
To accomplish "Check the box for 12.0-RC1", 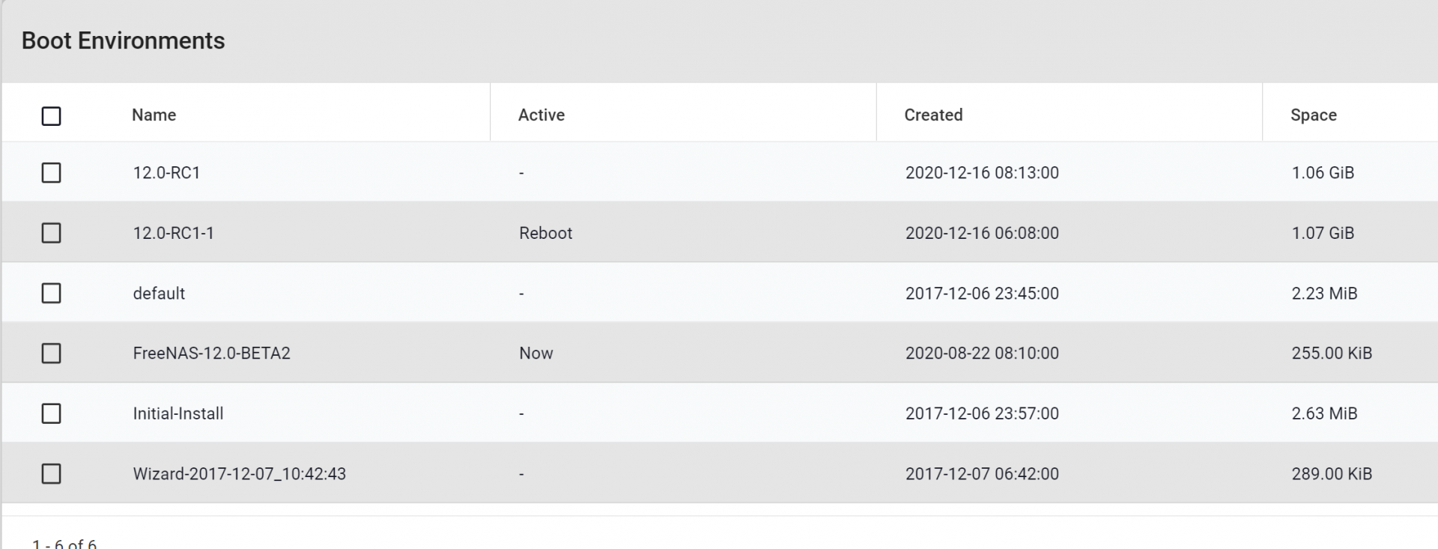I will (51, 173).
